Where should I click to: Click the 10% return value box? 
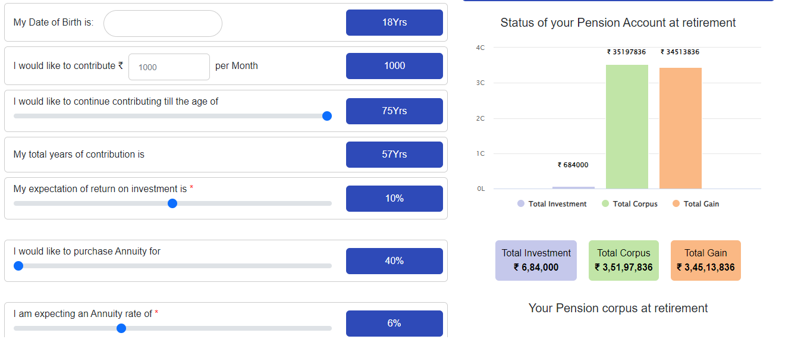[x=394, y=199]
